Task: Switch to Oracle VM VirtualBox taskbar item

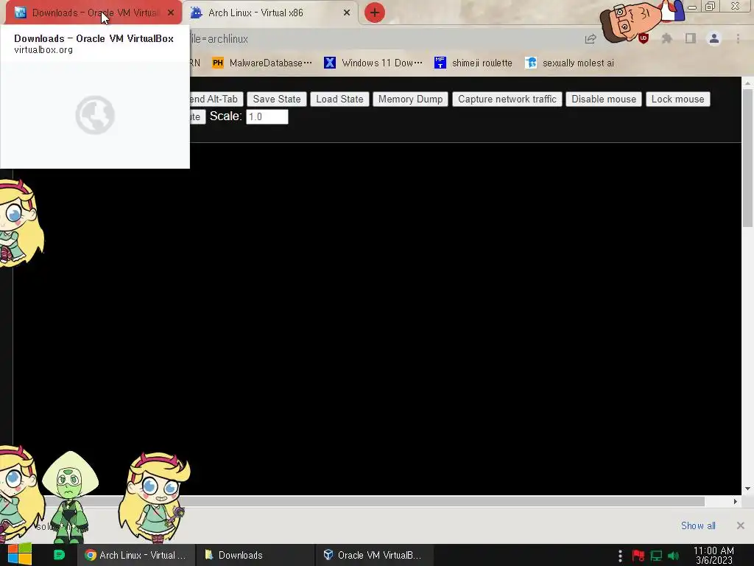Action: click(x=374, y=555)
